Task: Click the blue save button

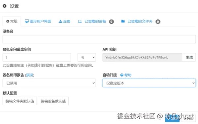Action: (172, 118)
